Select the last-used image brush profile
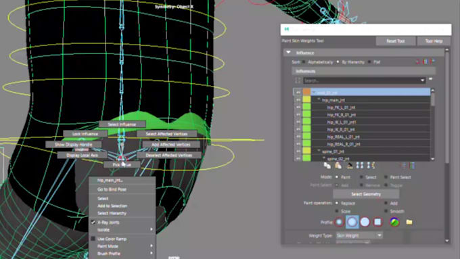Viewport: 460px width, 259px height. coord(394,222)
